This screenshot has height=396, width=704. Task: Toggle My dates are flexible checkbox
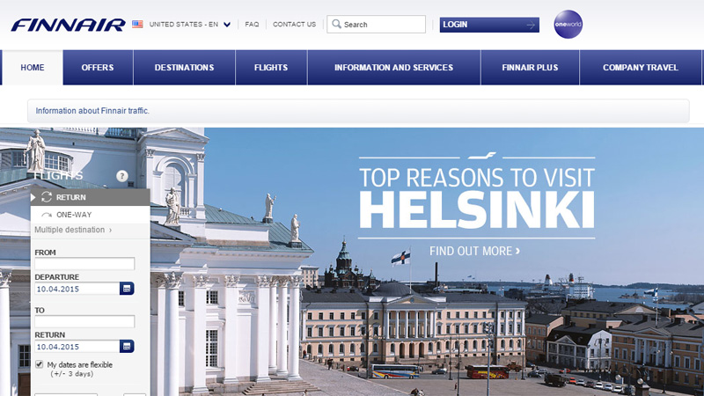pos(39,364)
